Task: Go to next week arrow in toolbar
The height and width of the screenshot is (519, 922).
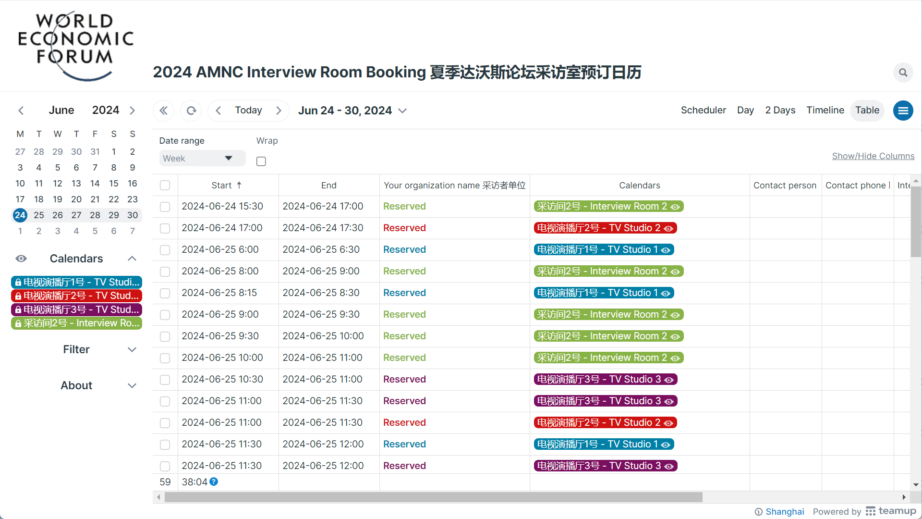Action: point(279,111)
